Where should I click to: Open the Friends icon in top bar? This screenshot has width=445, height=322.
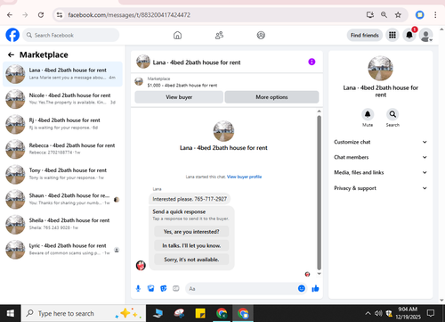click(x=219, y=36)
